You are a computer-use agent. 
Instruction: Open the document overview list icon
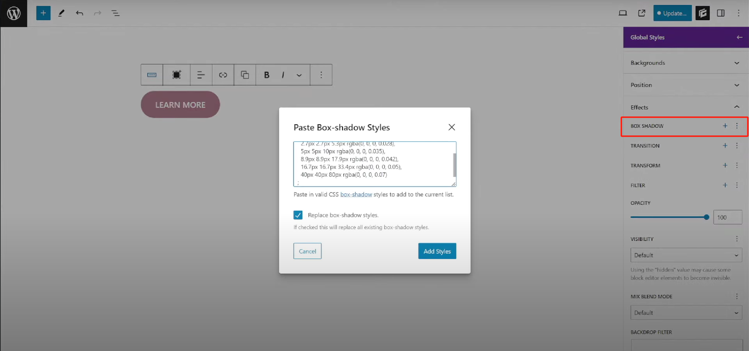115,13
